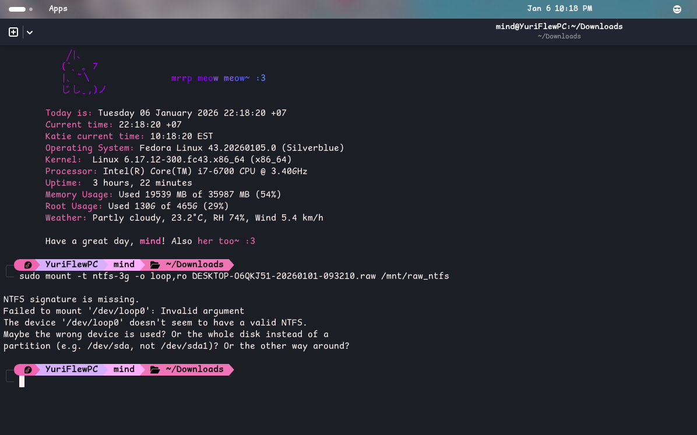The height and width of the screenshot is (435, 697).
Task: Open the dropdown chevron beside new tab
Action: click(x=30, y=33)
